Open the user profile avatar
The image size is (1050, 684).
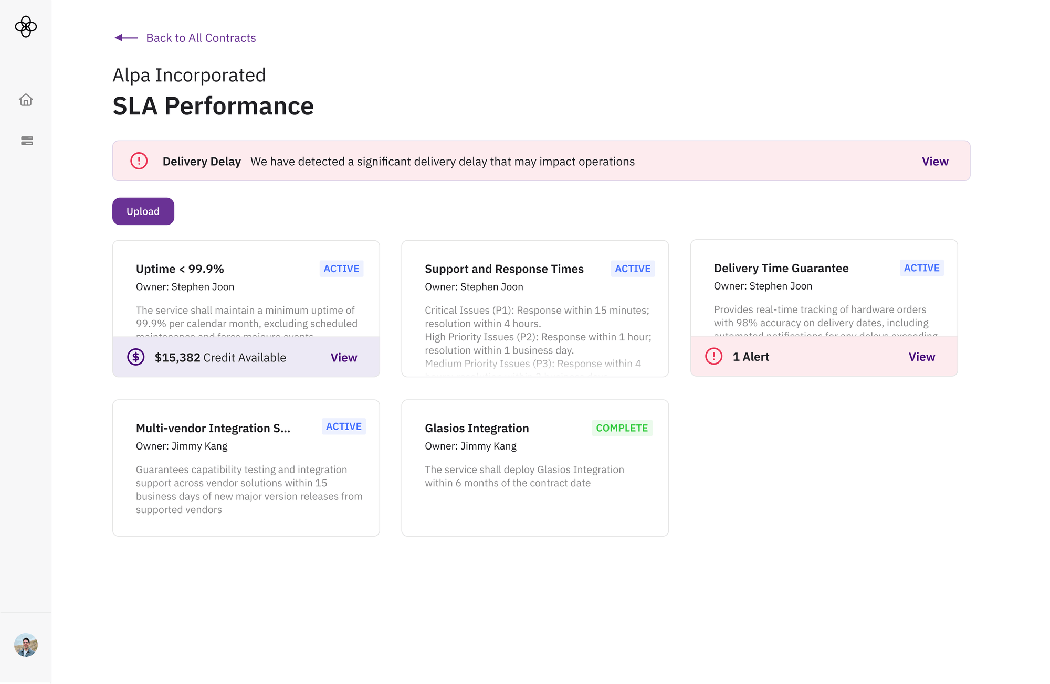coord(26,645)
